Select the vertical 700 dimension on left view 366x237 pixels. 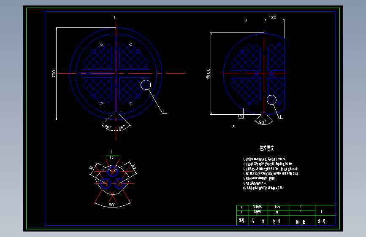[54, 74]
